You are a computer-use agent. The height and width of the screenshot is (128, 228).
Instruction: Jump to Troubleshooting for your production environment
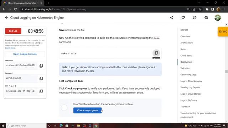(198, 115)
